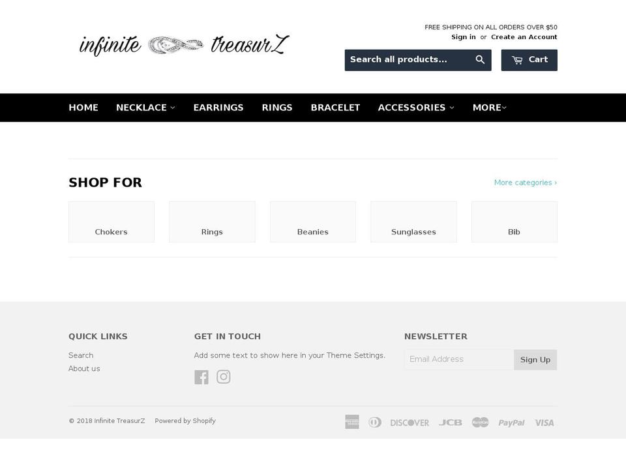This screenshot has height=470, width=626.
Task: Expand the More menu dropdown
Action: click(490, 108)
